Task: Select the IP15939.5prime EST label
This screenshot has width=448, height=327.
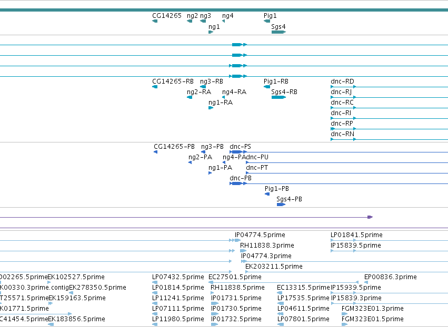Action: pos(356,288)
